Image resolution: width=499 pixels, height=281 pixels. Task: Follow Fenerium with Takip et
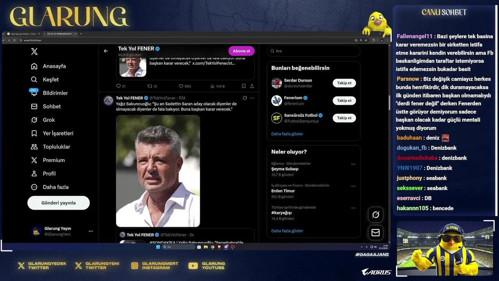click(344, 100)
